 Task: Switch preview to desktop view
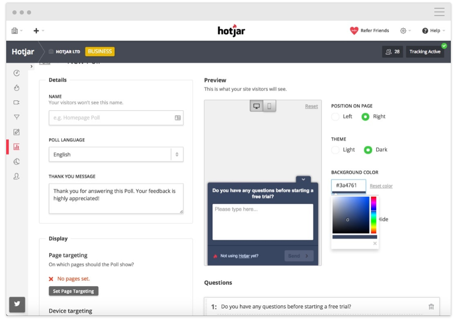(256, 106)
